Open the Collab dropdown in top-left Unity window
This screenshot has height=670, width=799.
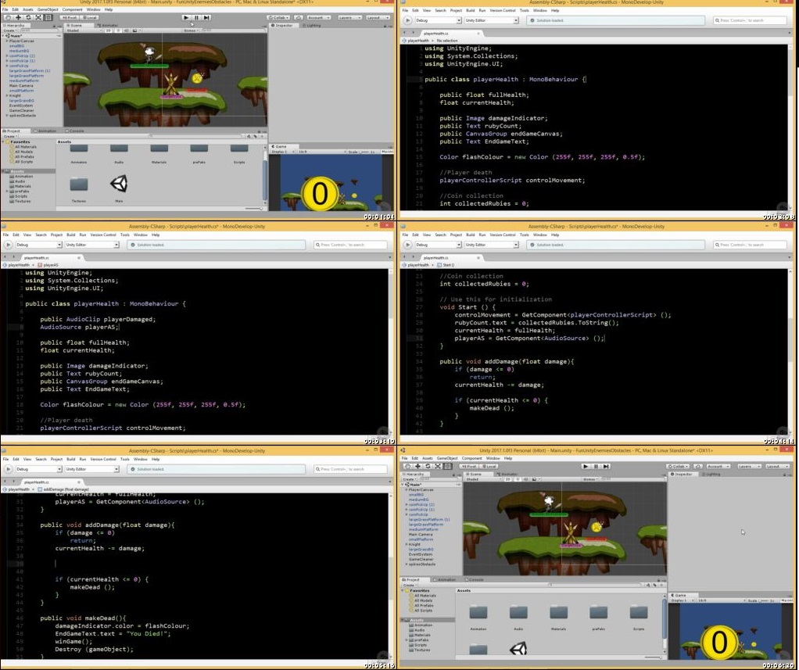279,17
